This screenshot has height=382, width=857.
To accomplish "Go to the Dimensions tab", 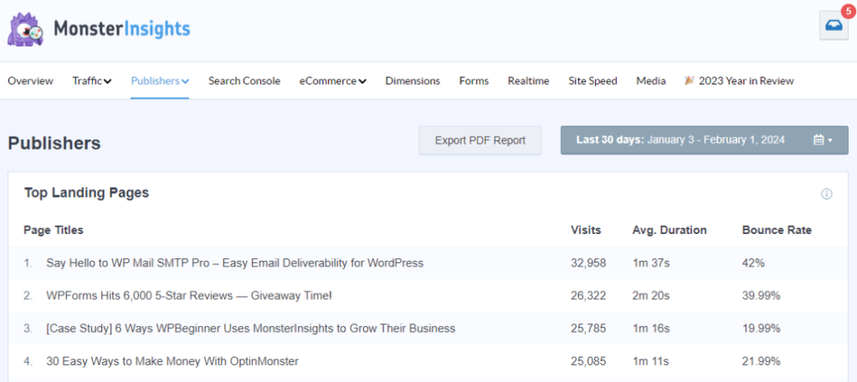I will click(x=413, y=81).
